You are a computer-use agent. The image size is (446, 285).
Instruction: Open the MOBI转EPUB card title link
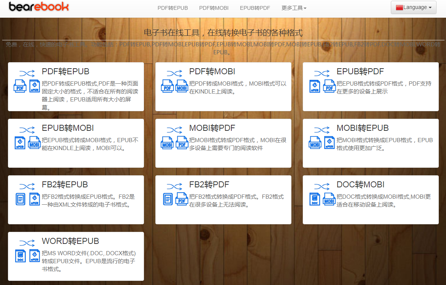pos(362,128)
